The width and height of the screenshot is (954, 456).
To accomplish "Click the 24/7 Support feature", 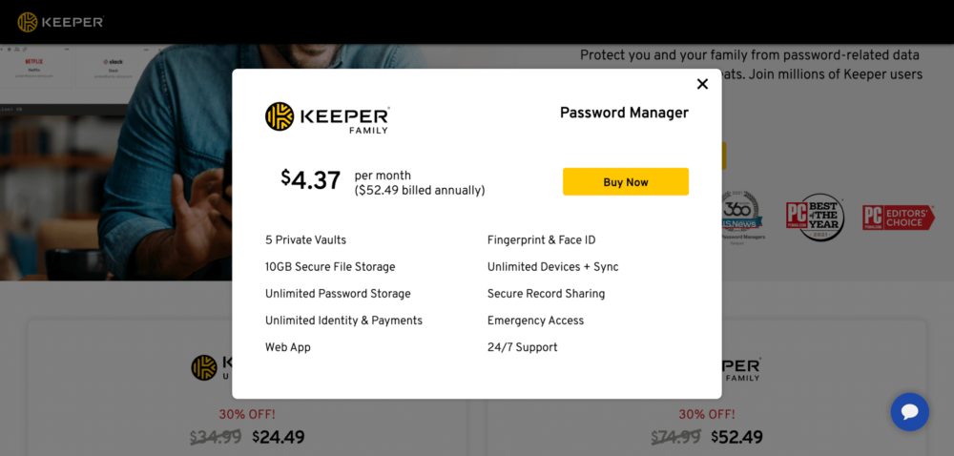I will pos(522,347).
